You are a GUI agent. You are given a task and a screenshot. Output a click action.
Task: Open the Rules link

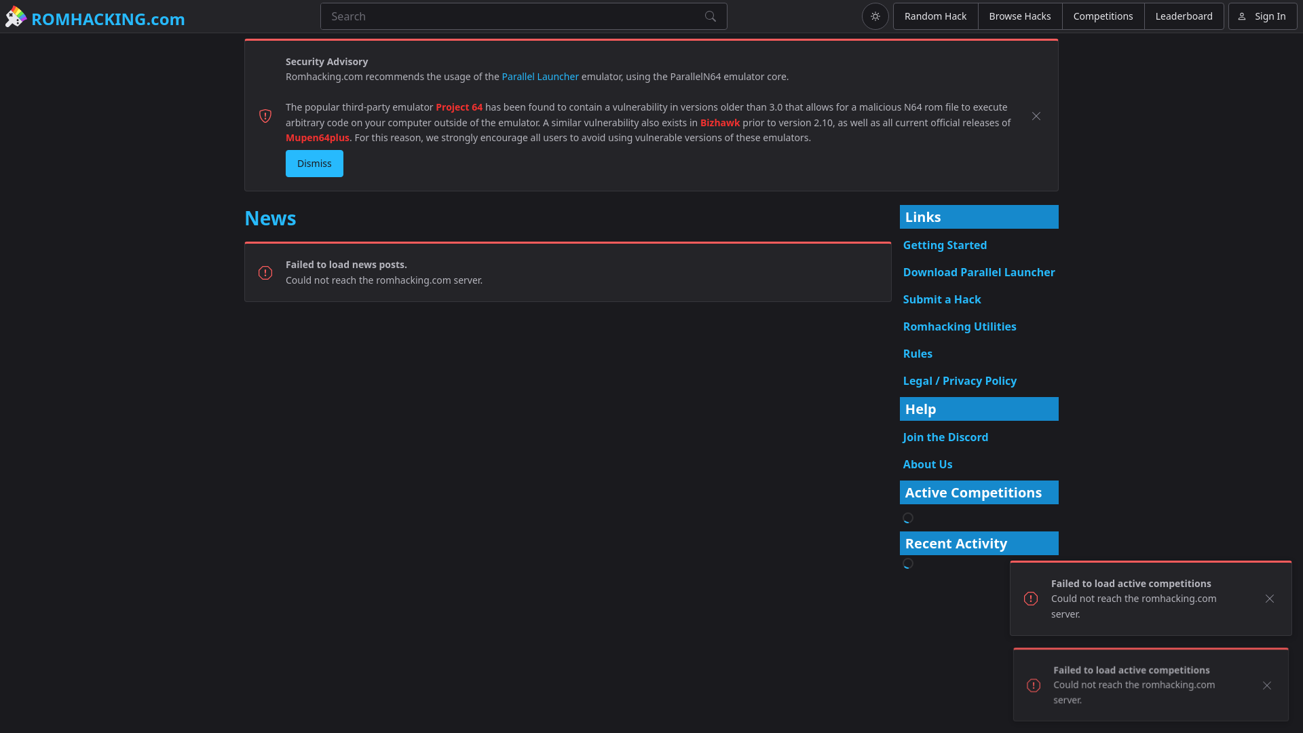918,354
